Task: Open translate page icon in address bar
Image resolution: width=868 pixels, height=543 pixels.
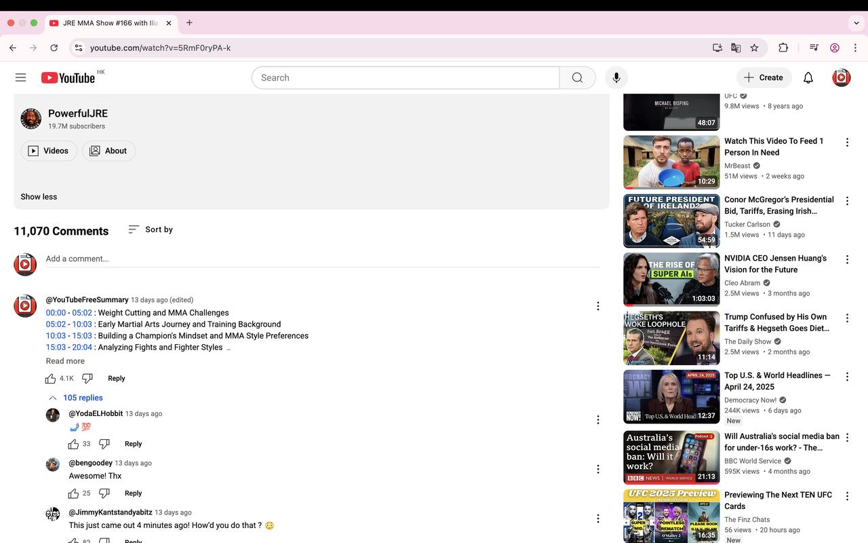Action: click(736, 48)
